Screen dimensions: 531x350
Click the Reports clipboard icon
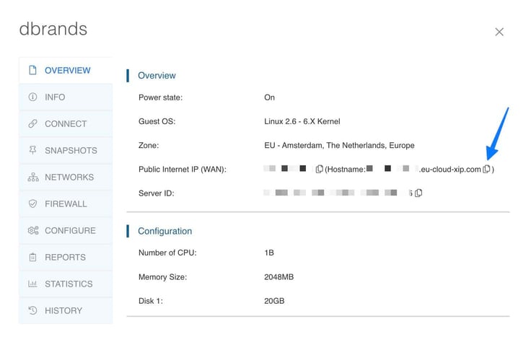pos(32,257)
